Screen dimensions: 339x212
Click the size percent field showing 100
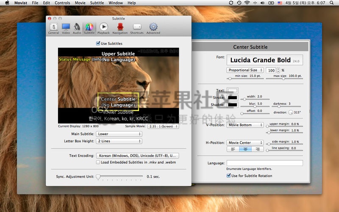point(271,70)
